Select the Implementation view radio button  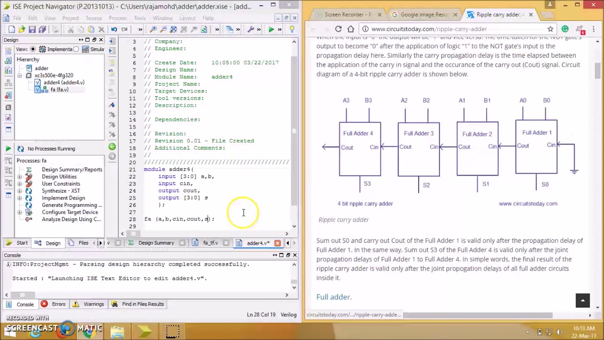[33, 49]
